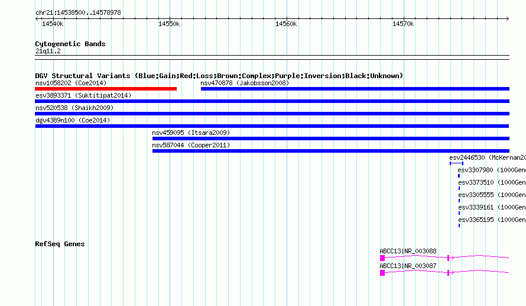Select the first exon block of NR_003087
Image resolution: width=526 pixels, height=306 pixels.
(382, 273)
